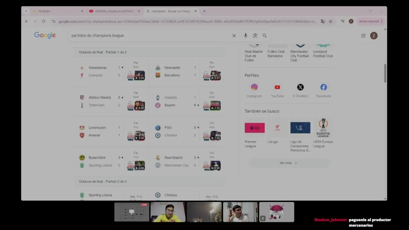Clear the search box with the X icon
The width and height of the screenshot is (409, 230).
(x=234, y=36)
